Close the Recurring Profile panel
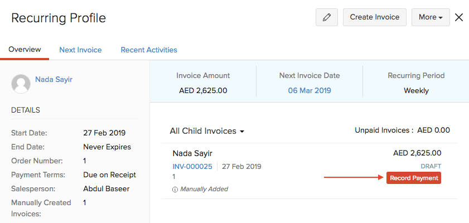 tap(459, 17)
